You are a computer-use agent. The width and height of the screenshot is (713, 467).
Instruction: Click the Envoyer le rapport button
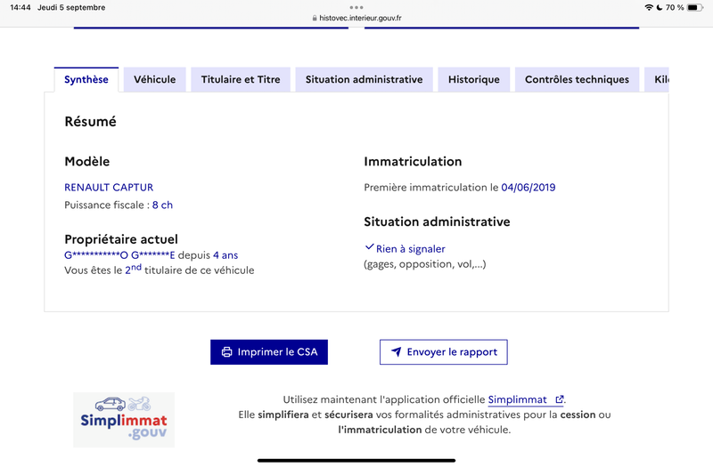[x=443, y=352]
